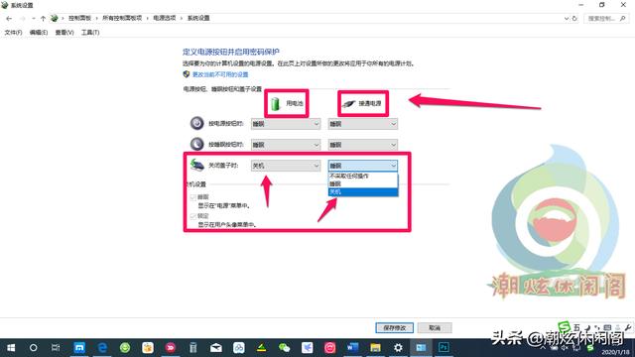This screenshot has height=357, width=635.
Task: Click the 更改当前不可用的设置 link
Action: (220, 74)
